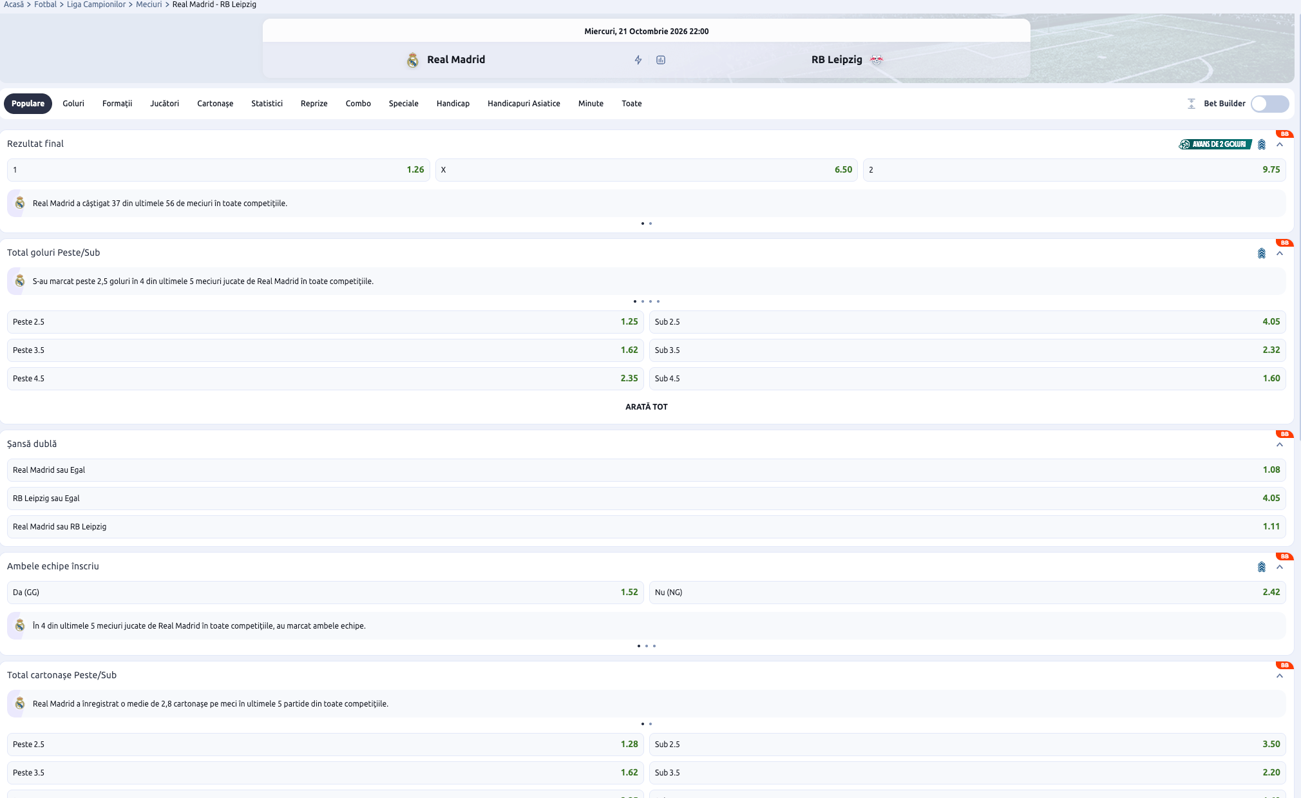Click BB badge on the Rezultat final section
Screen dimensions: 1301x798
click(1284, 134)
